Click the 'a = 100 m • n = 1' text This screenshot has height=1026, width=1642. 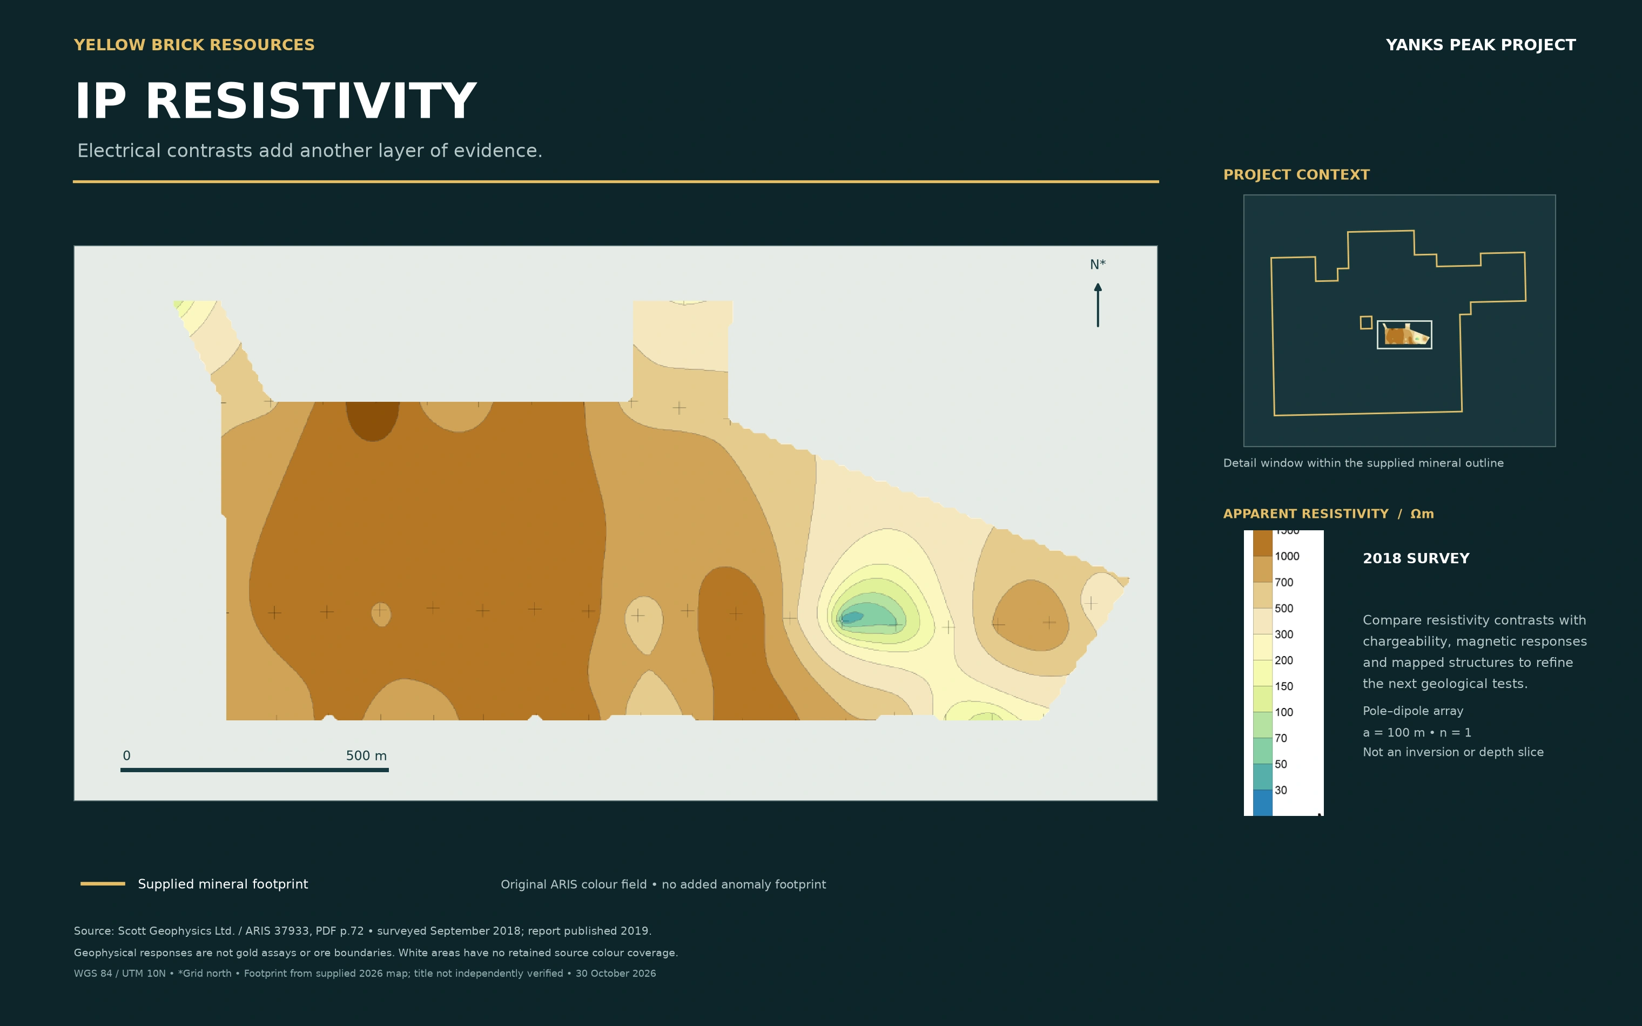(1417, 732)
